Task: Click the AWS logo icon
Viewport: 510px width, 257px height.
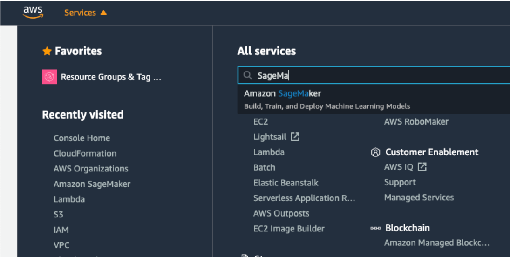Action: [x=33, y=13]
